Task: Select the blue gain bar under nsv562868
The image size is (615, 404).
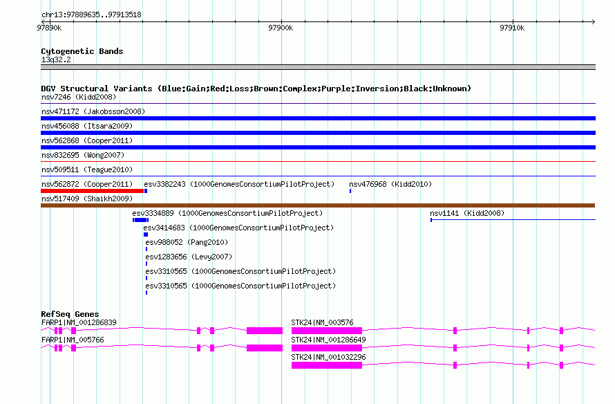Action: pos(318,147)
